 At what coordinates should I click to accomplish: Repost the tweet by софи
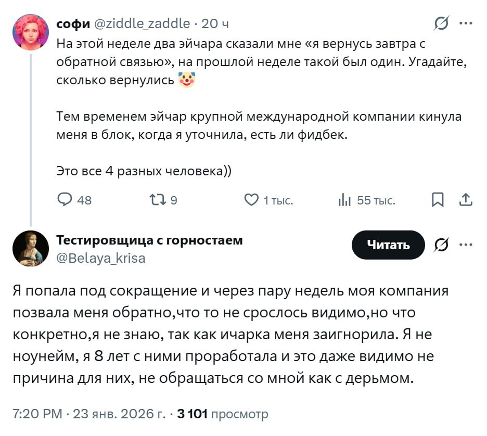[156, 200]
